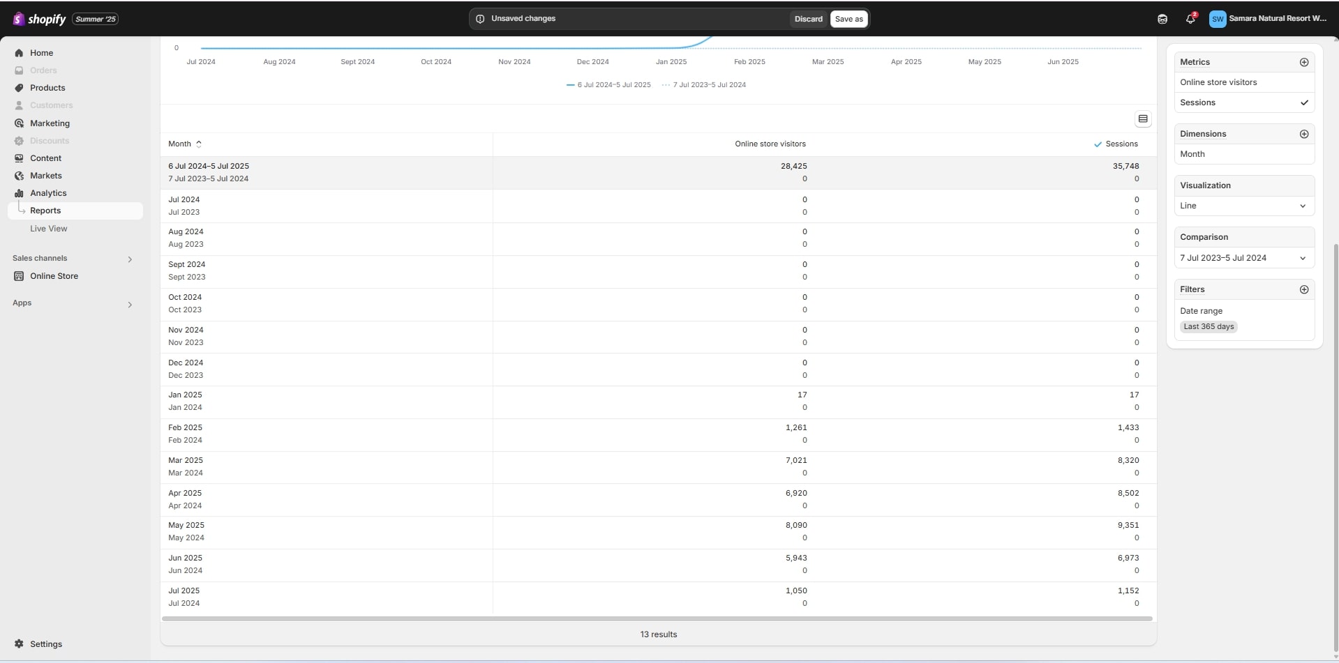Open the Comparison date dropdown

(1244, 258)
